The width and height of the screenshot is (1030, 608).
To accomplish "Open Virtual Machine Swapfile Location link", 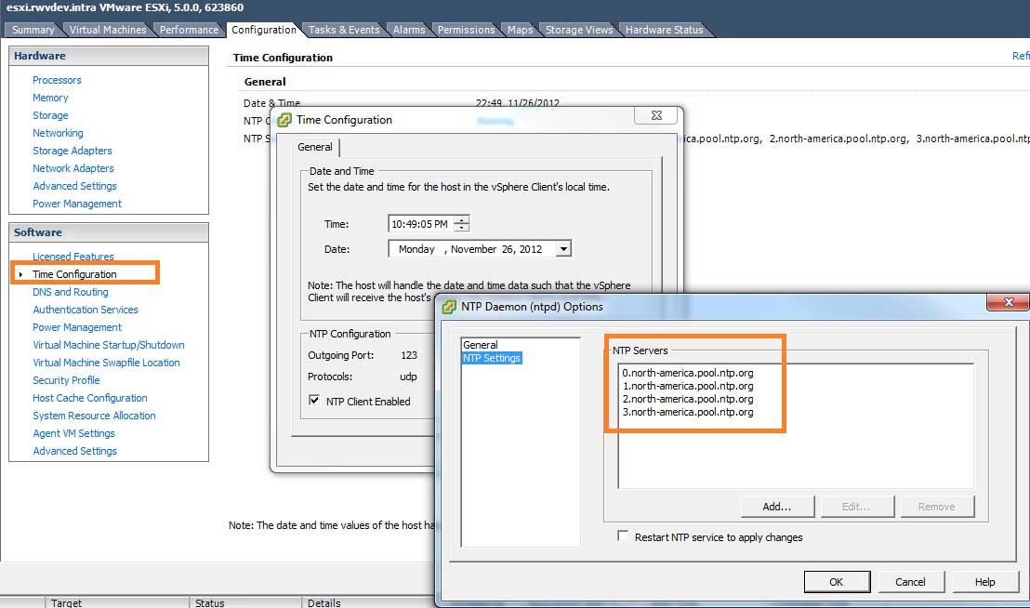I will [x=106, y=363].
